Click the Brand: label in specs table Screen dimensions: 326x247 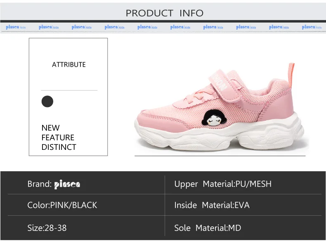(x=40, y=184)
